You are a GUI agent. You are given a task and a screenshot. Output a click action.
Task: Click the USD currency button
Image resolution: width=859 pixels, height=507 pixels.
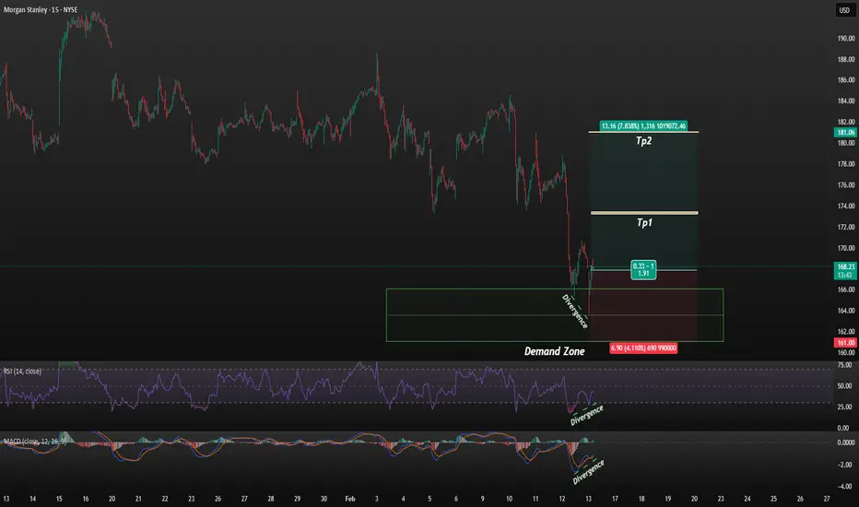click(844, 10)
